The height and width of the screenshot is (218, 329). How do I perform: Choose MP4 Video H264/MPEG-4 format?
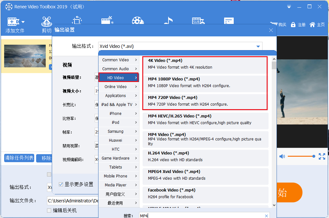tap(205, 139)
